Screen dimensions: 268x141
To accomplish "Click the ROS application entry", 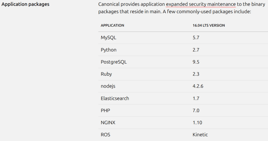I will tap(105, 135).
